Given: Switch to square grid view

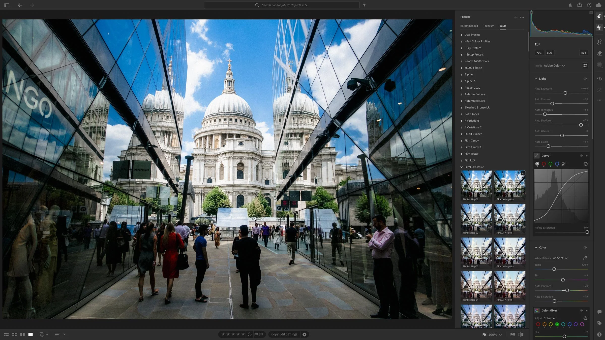Looking at the screenshot, I should tap(15, 334).
